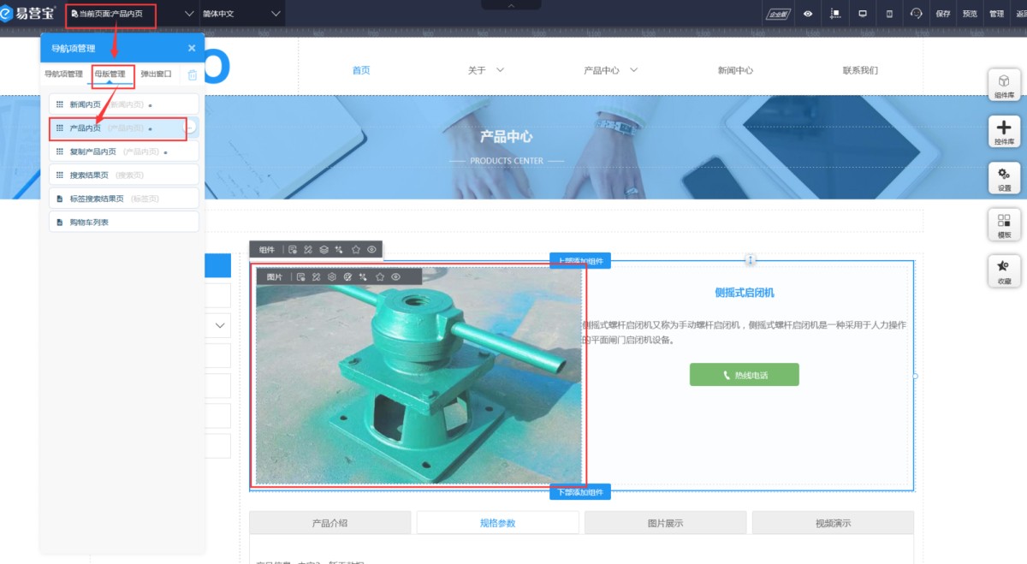Click the trash icon in navigation panel
Screen dimensions: 1027x564
click(193, 74)
